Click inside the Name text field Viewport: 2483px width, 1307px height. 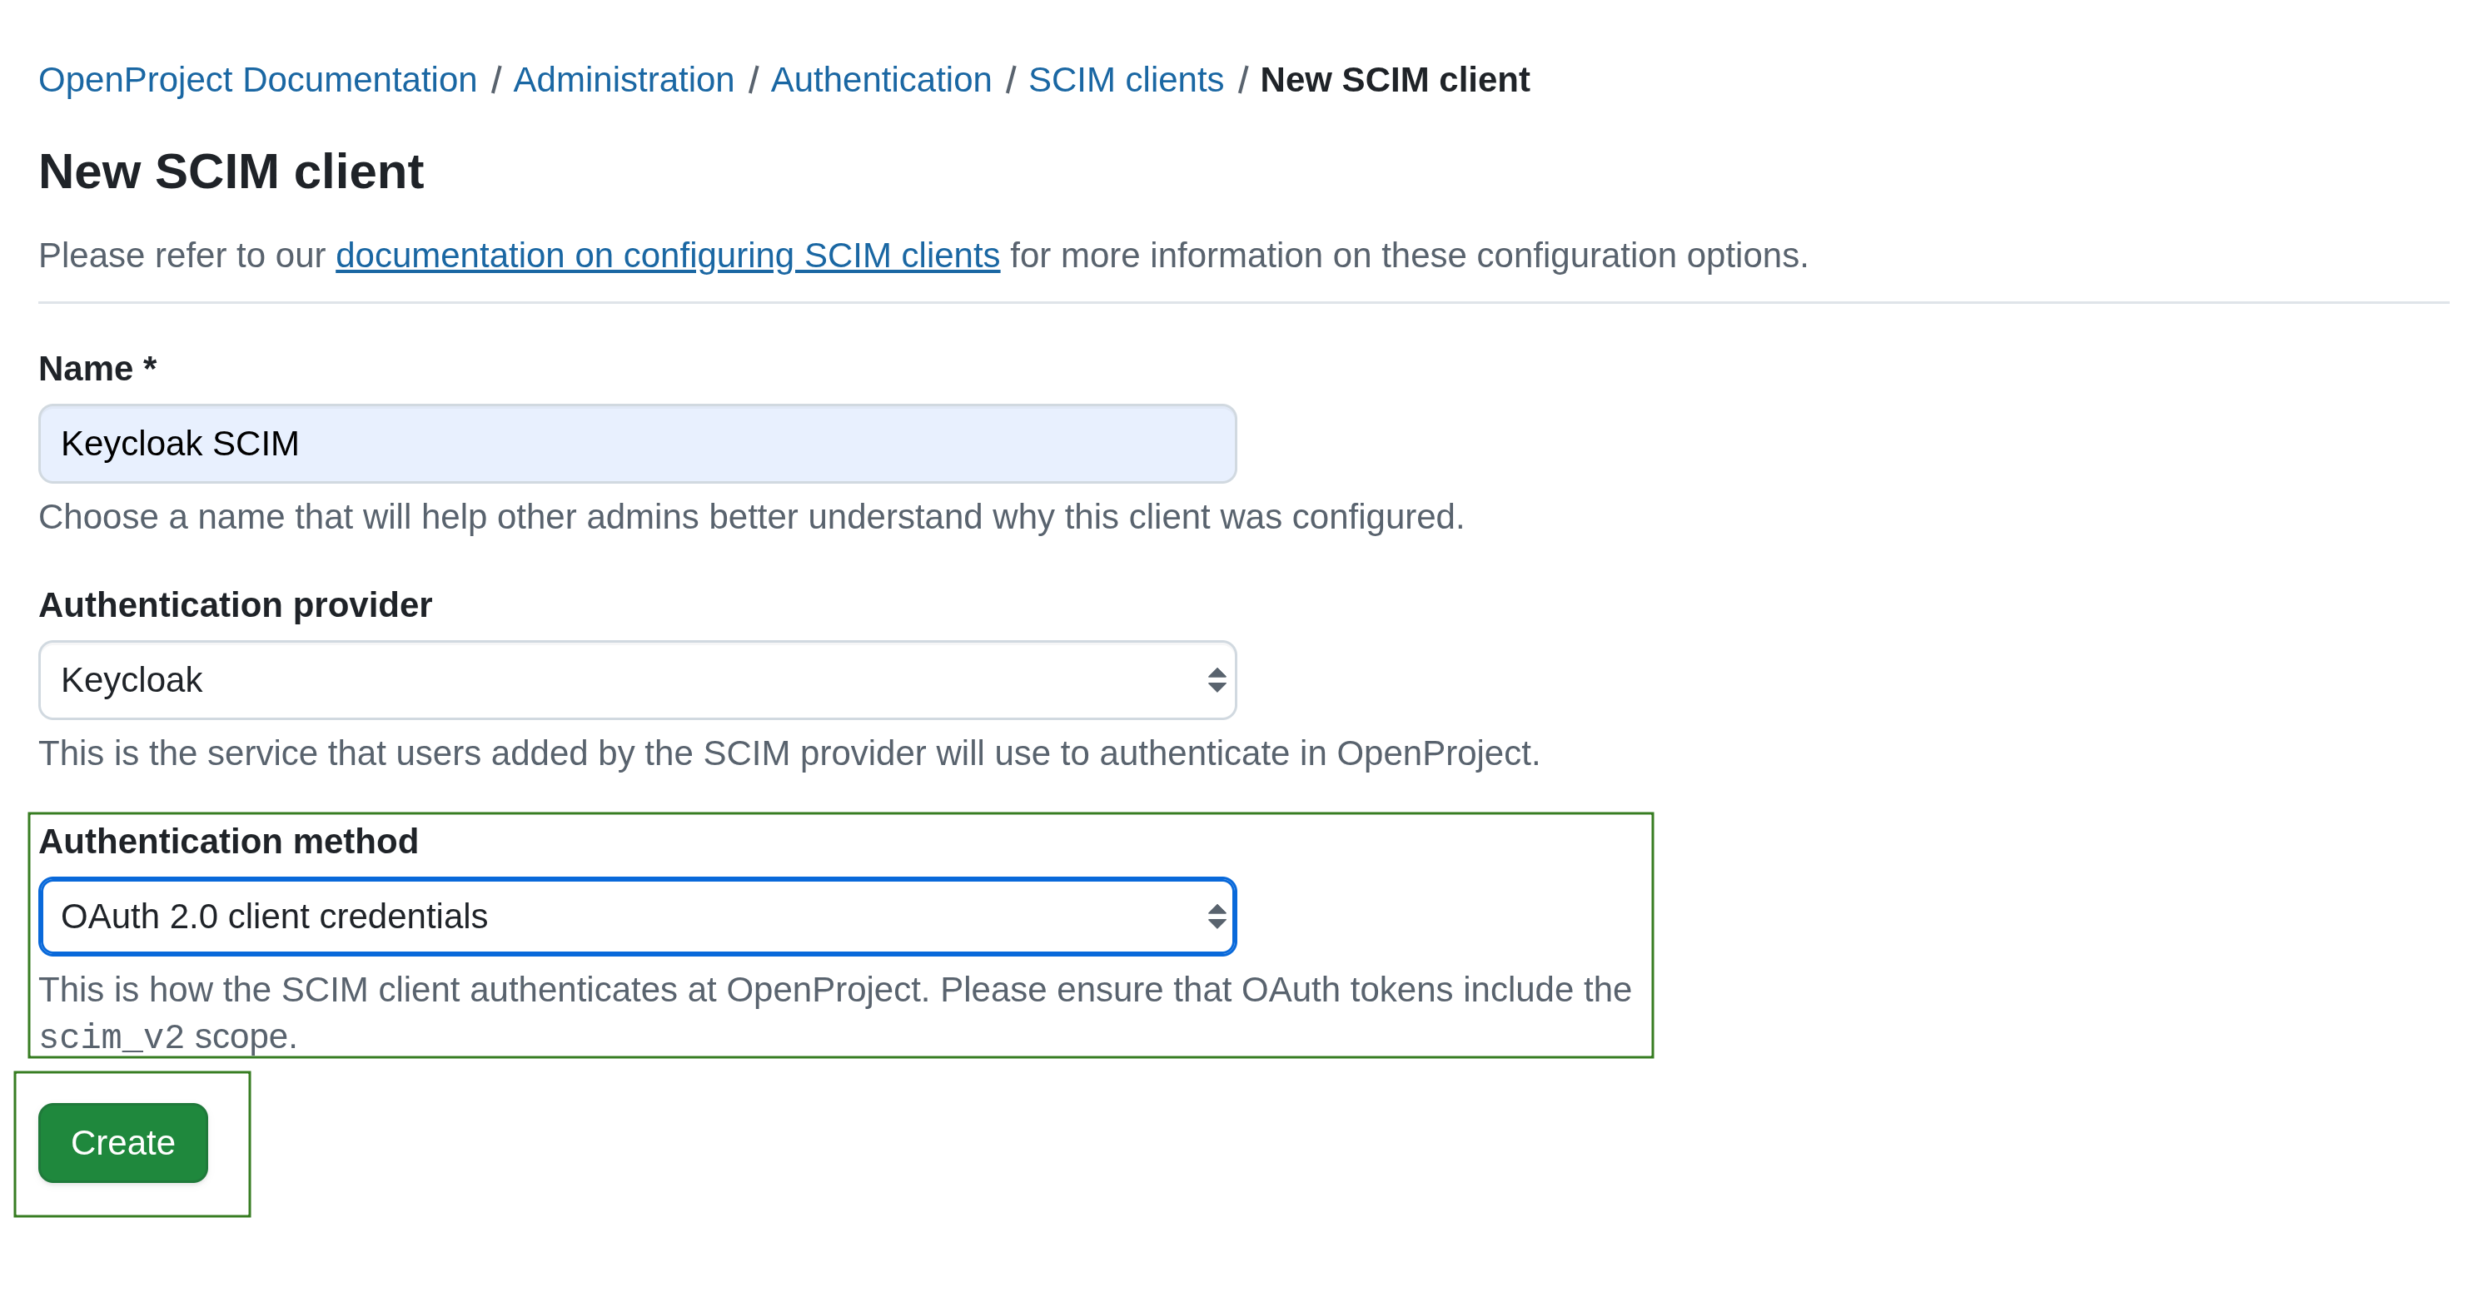pos(636,442)
